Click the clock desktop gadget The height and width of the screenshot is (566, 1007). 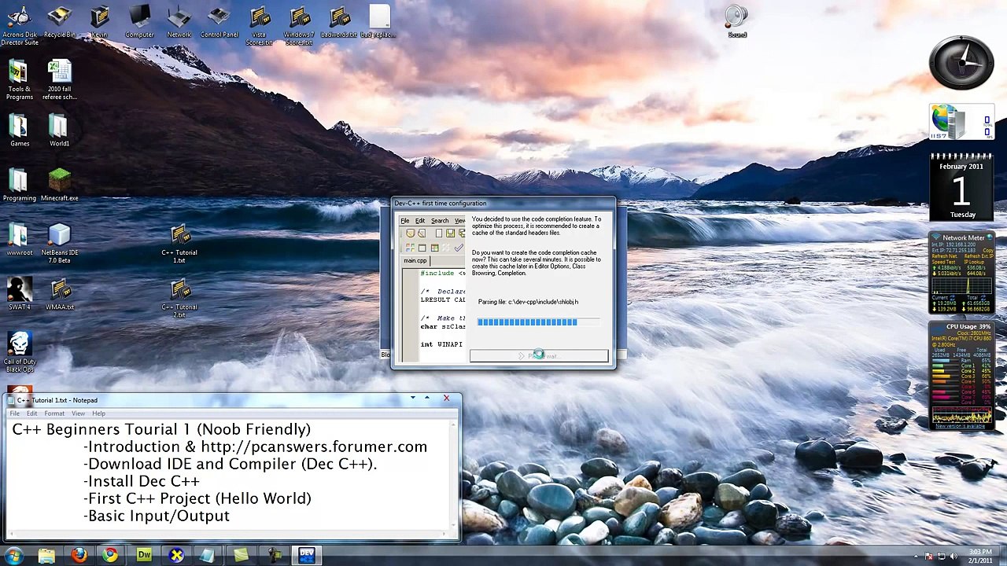(961, 63)
